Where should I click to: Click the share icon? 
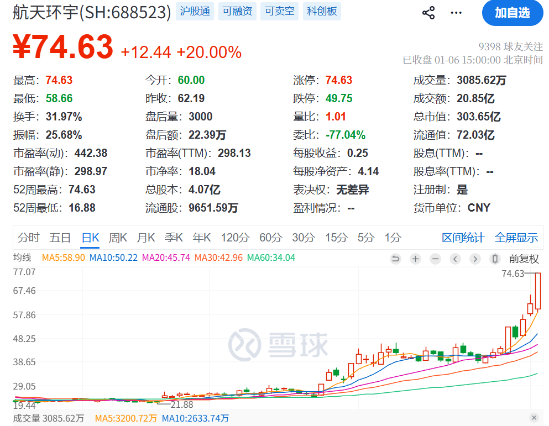click(x=428, y=13)
